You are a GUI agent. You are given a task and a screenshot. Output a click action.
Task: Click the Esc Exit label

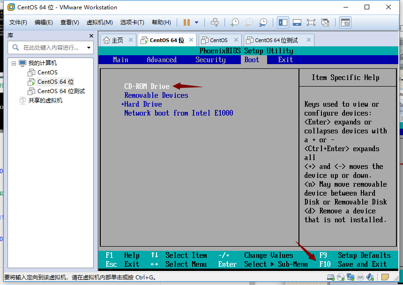[122, 264]
